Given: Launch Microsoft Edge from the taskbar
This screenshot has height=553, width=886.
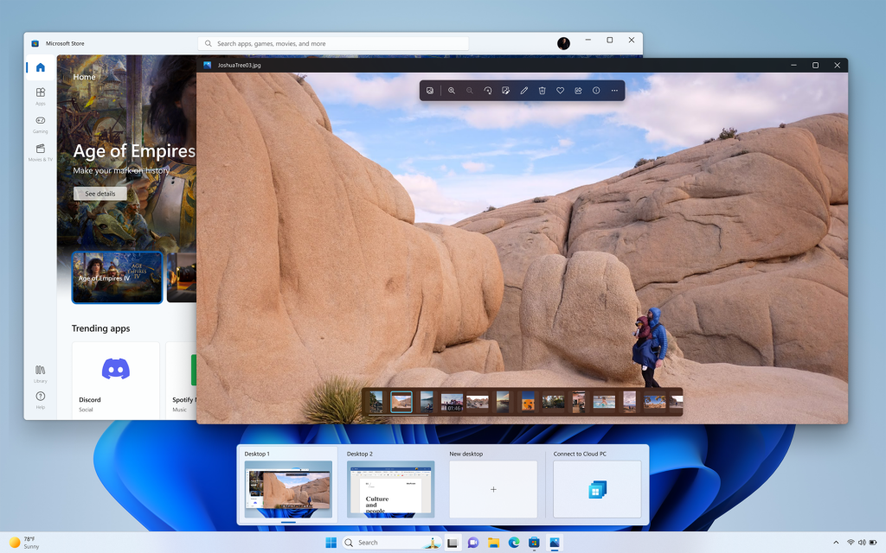Looking at the screenshot, I should [513, 543].
